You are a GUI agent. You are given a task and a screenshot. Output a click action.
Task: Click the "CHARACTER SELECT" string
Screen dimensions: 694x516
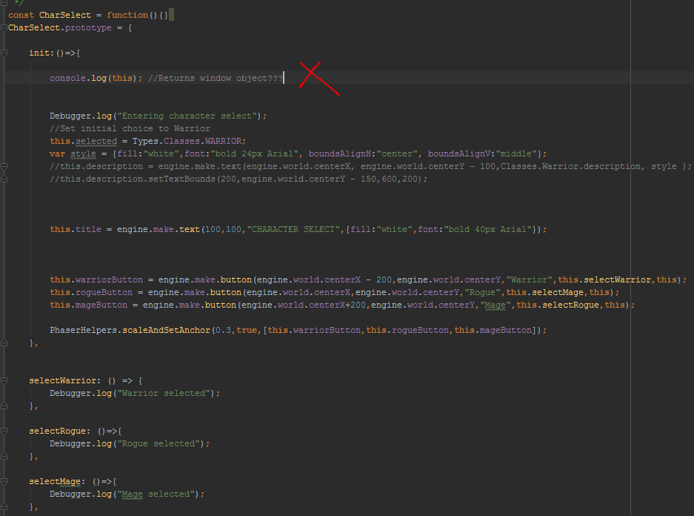point(293,230)
